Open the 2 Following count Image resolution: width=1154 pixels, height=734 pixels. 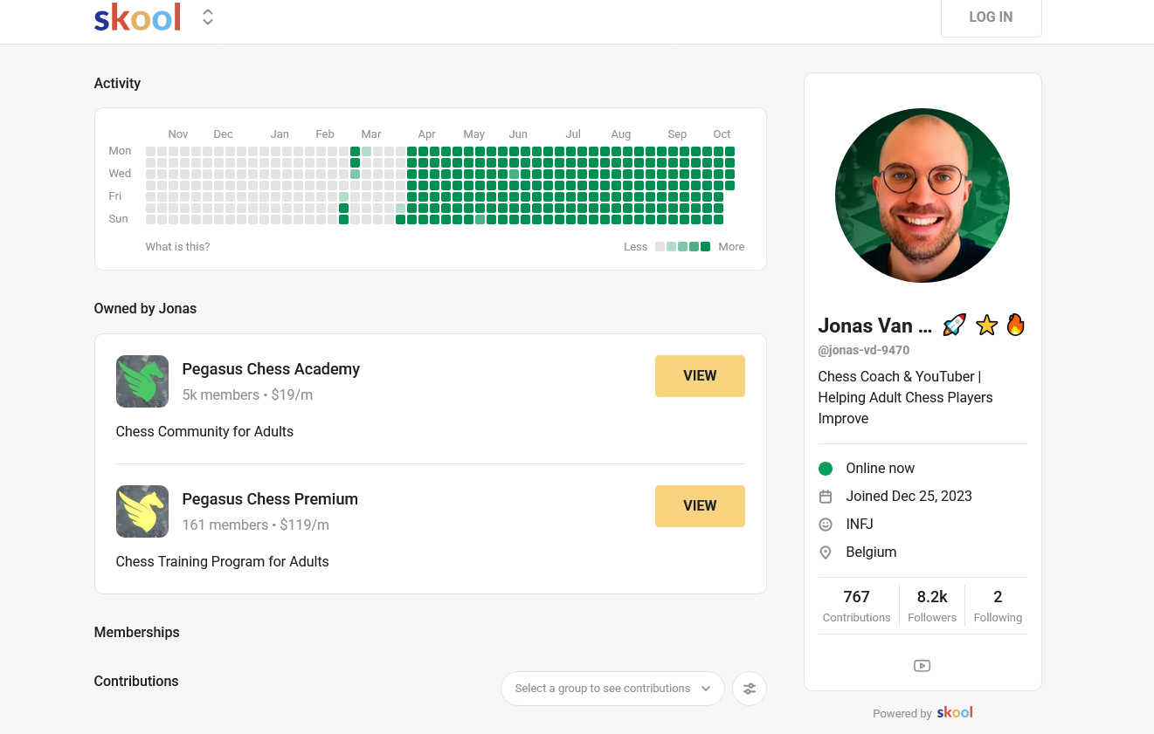coord(998,606)
